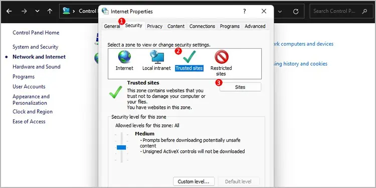The height and width of the screenshot is (188, 376).
Task: Open Hardware and Sound category
Action: point(37,67)
